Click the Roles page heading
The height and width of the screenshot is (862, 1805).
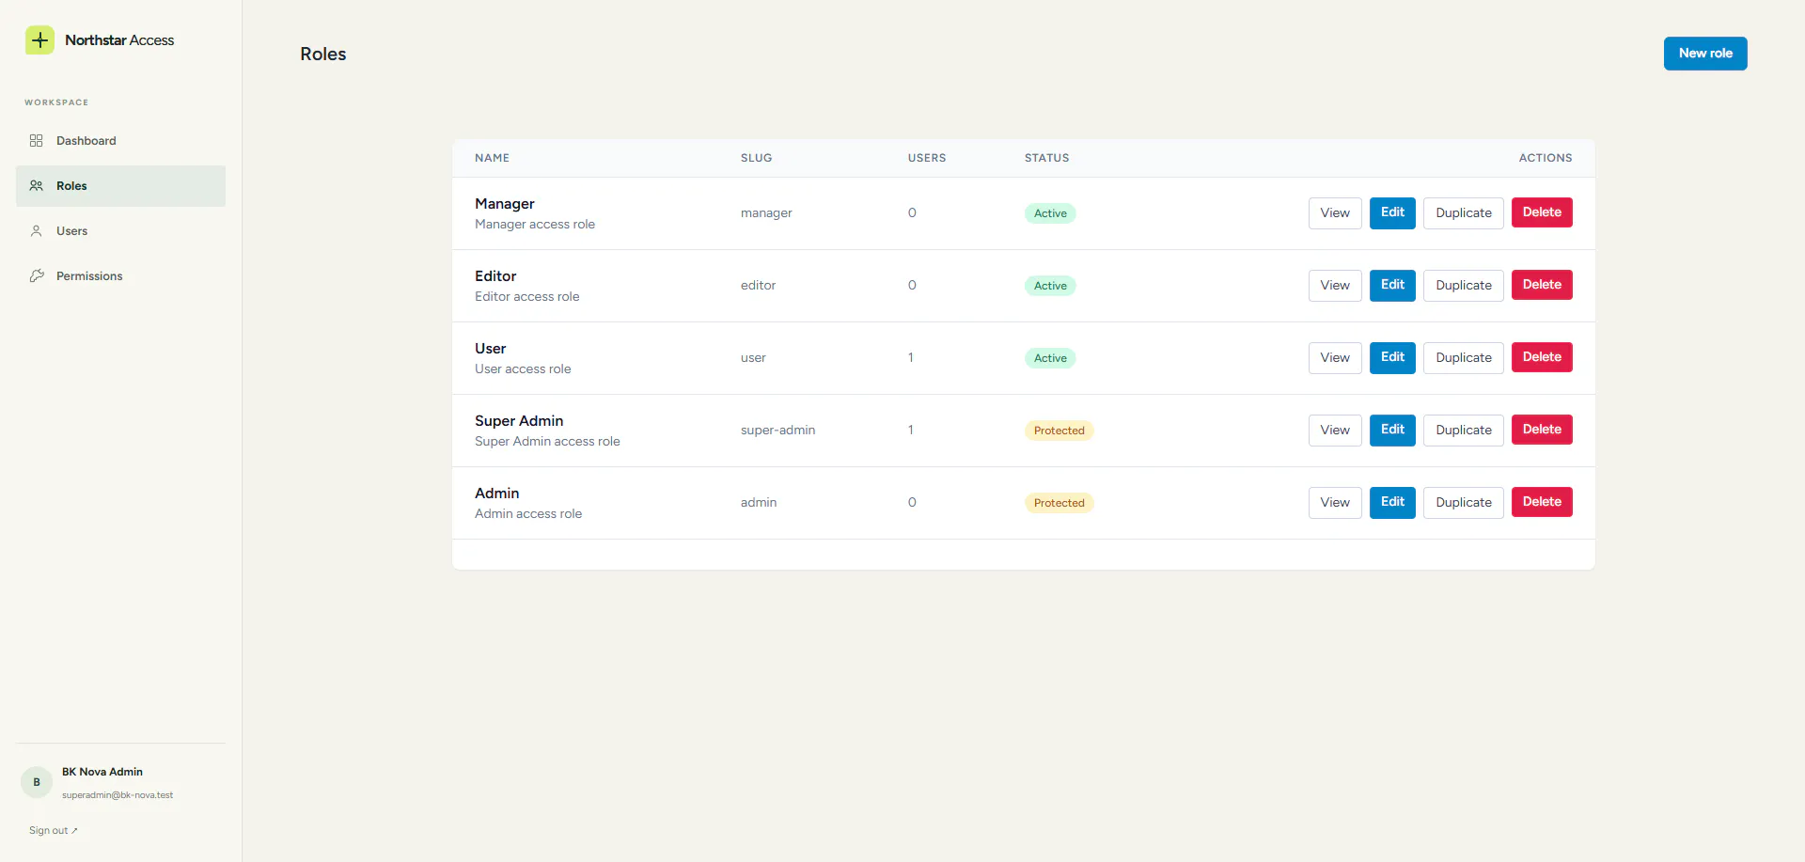[x=323, y=55]
